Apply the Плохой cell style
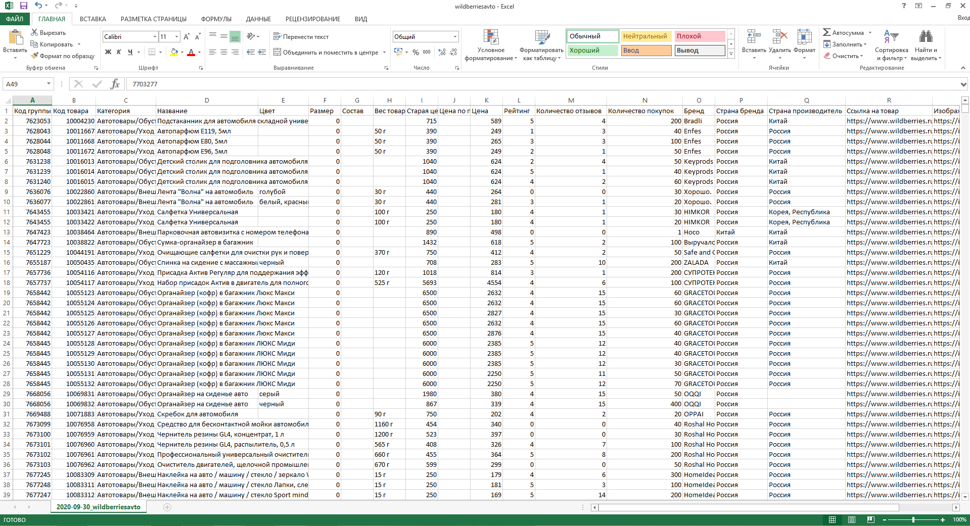 [x=700, y=36]
